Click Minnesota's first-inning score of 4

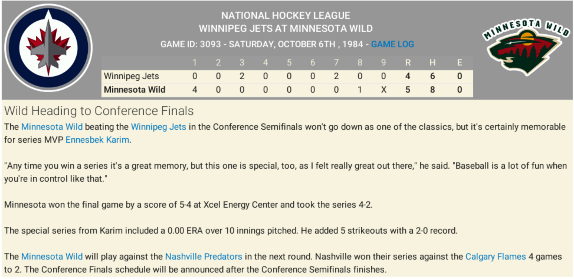[195, 90]
